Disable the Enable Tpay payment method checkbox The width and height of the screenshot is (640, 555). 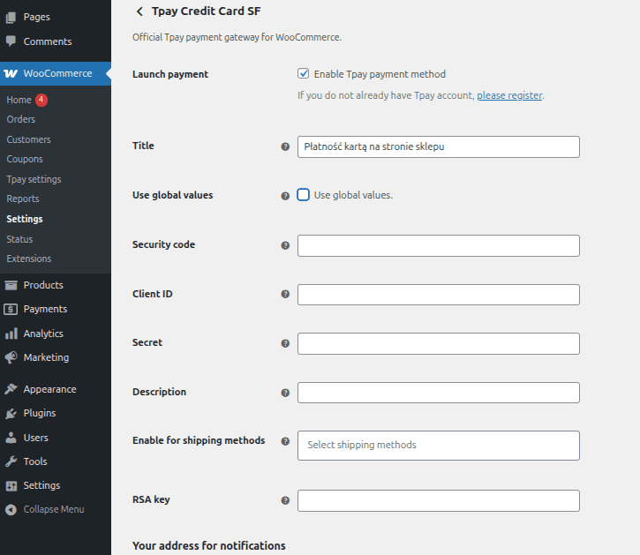click(304, 74)
